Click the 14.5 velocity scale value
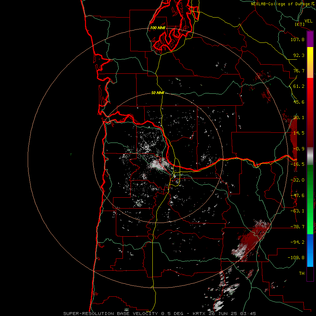 (299, 133)
